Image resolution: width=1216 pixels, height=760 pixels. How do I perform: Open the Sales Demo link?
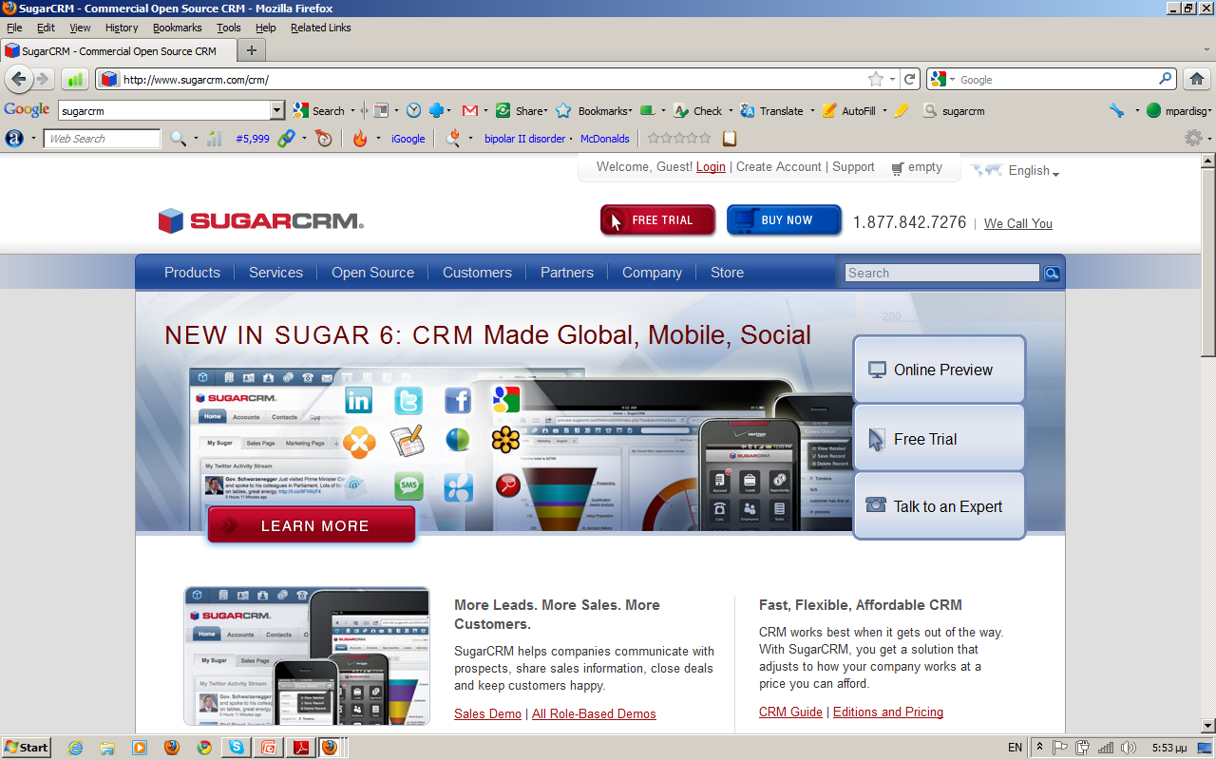click(x=487, y=713)
